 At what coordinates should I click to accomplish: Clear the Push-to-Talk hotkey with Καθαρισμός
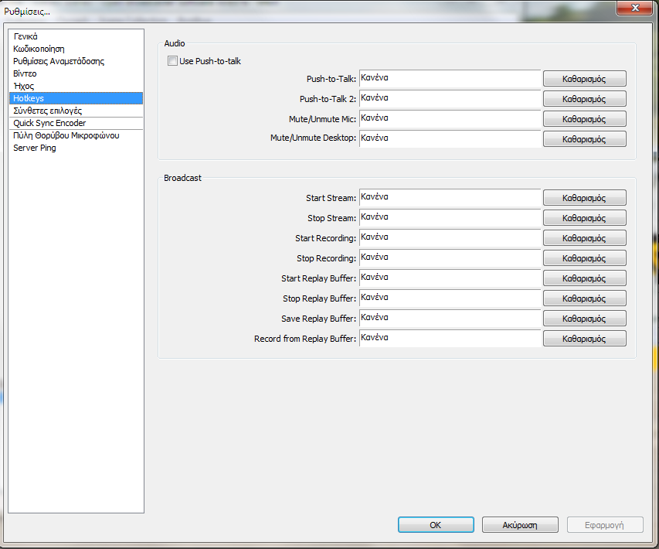click(x=585, y=79)
